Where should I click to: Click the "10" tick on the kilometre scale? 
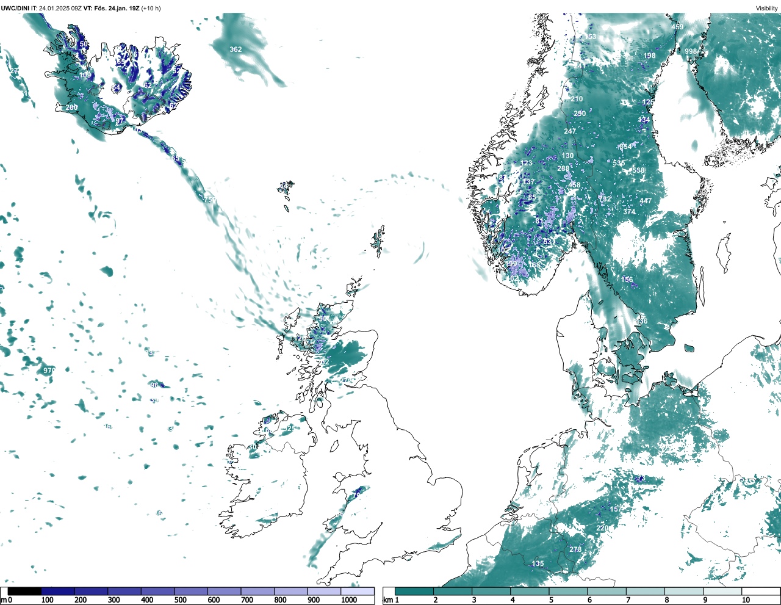click(746, 600)
